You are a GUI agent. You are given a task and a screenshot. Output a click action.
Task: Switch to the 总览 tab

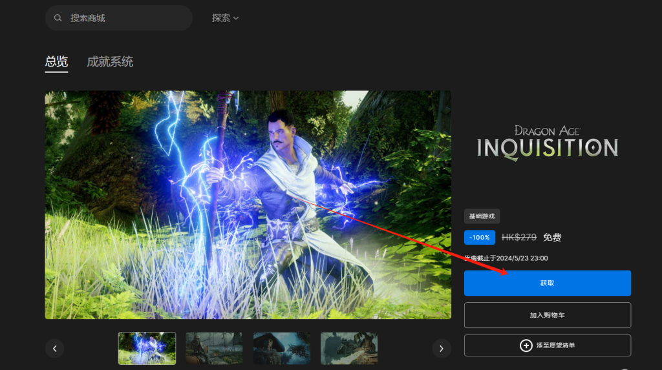(56, 62)
